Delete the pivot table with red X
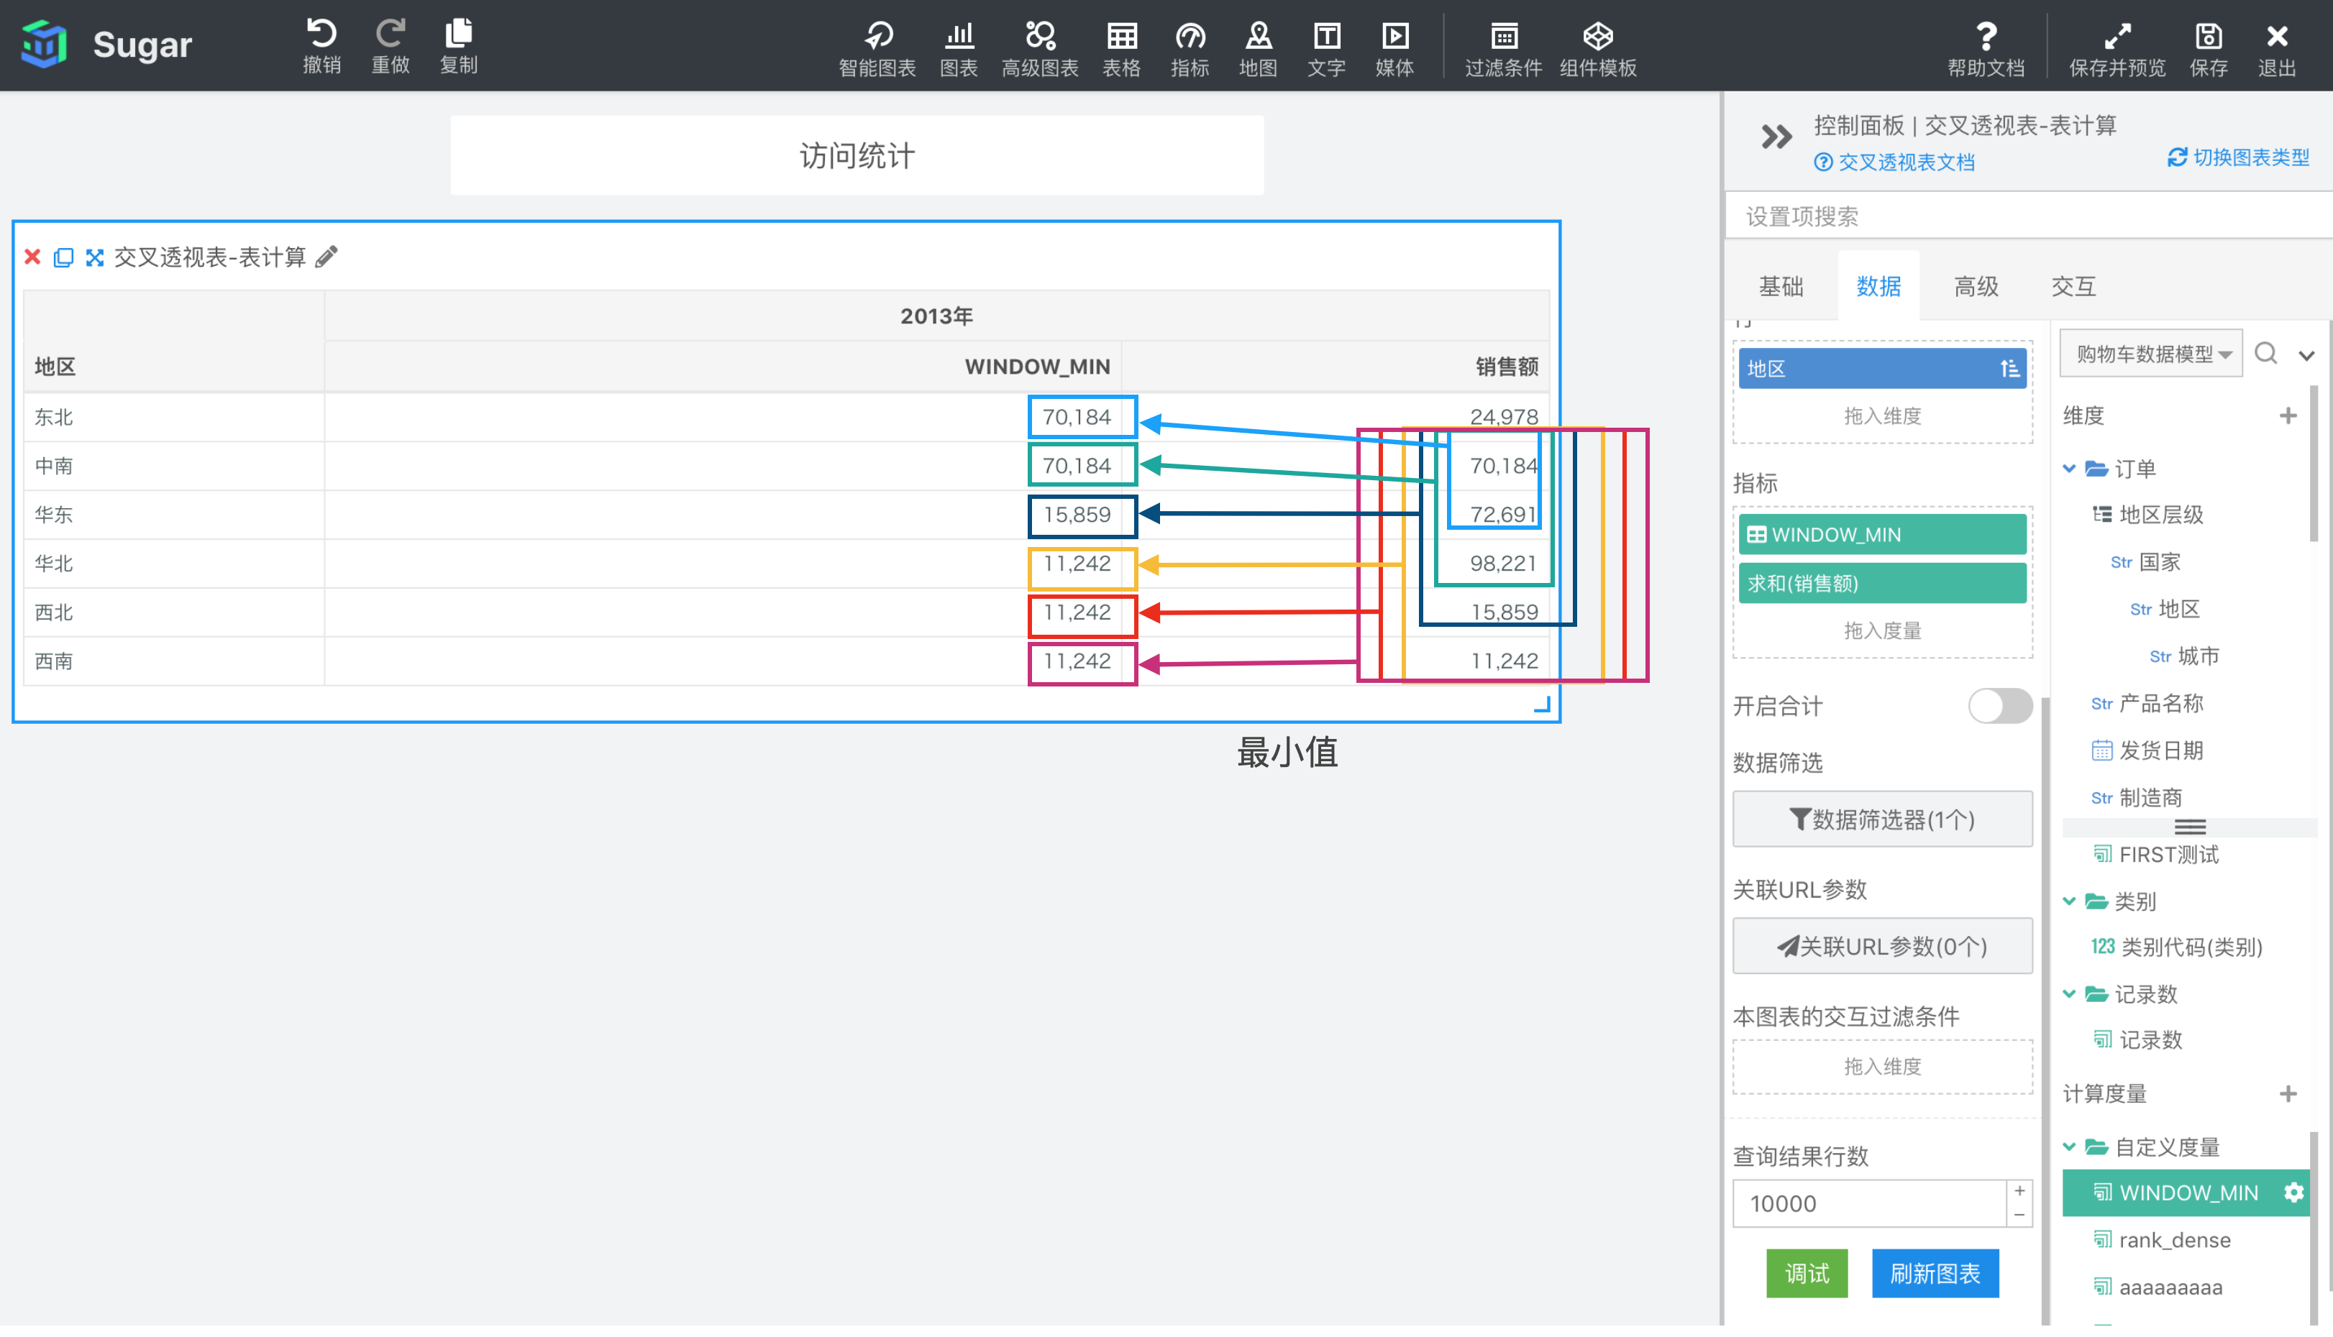Image resolution: width=2333 pixels, height=1337 pixels. click(32, 257)
